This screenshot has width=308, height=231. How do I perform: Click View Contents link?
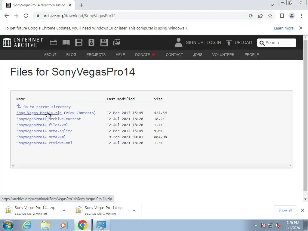80,113
